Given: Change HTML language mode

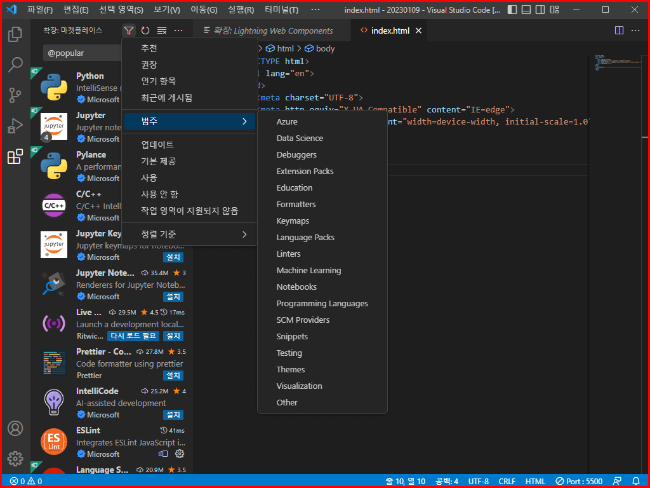Looking at the screenshot, I should pos(536,482).
